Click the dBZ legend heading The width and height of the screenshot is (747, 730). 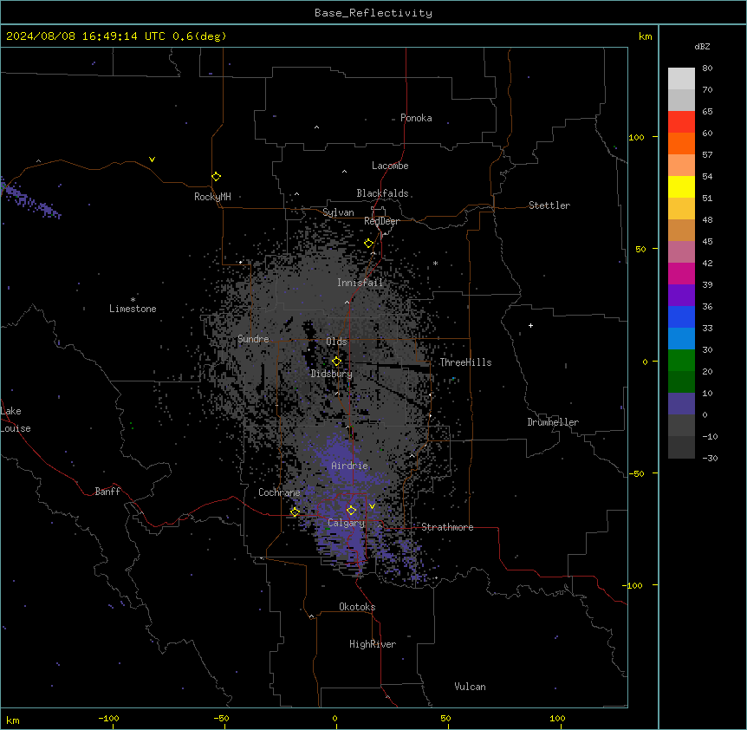[x=702, y=46]
